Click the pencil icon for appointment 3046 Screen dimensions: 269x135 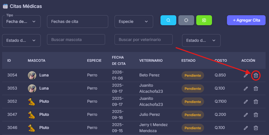point(246,128)
